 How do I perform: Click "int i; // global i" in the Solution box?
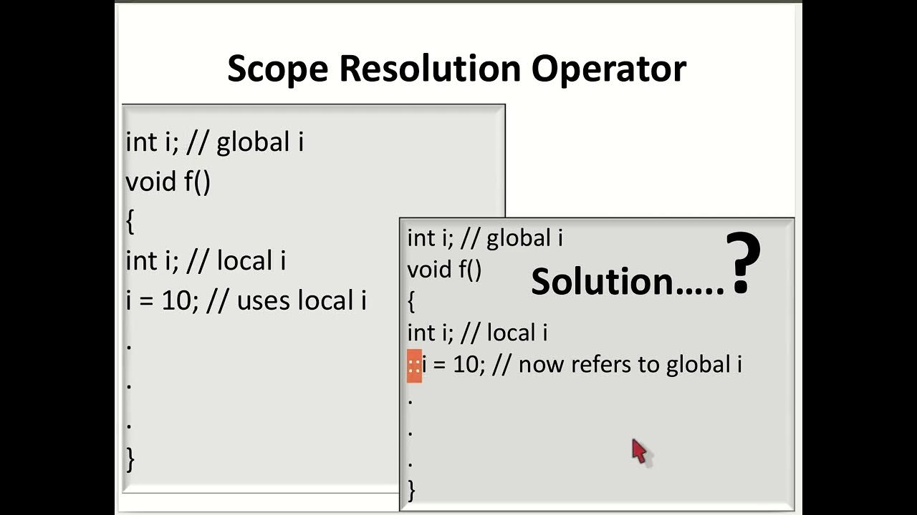pyautogui.click(x=485, y=238)
